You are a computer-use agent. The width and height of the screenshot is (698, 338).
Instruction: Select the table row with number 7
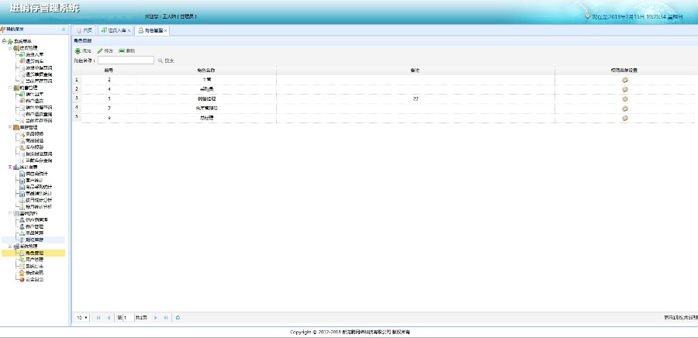(384, 109)
